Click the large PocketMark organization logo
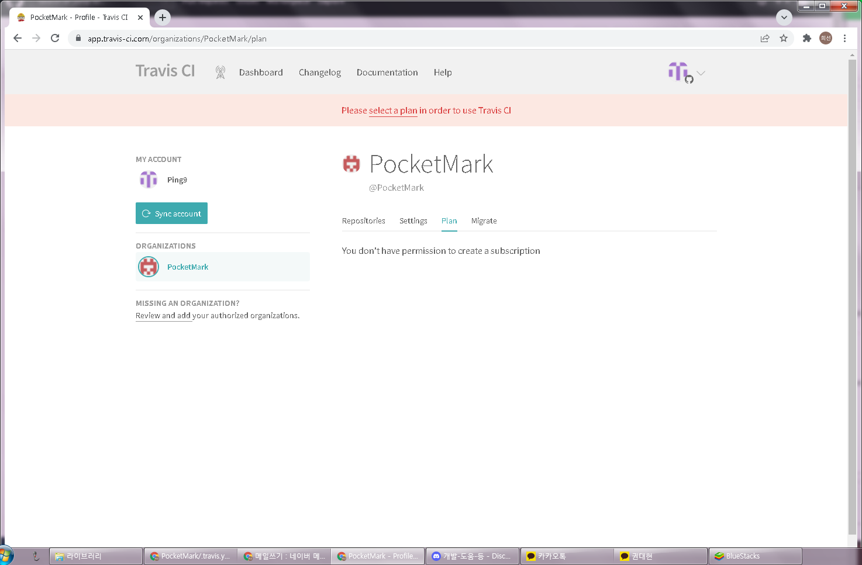This screenshot has width=862, height=565. pyautogui.click(x=351, y=164)
